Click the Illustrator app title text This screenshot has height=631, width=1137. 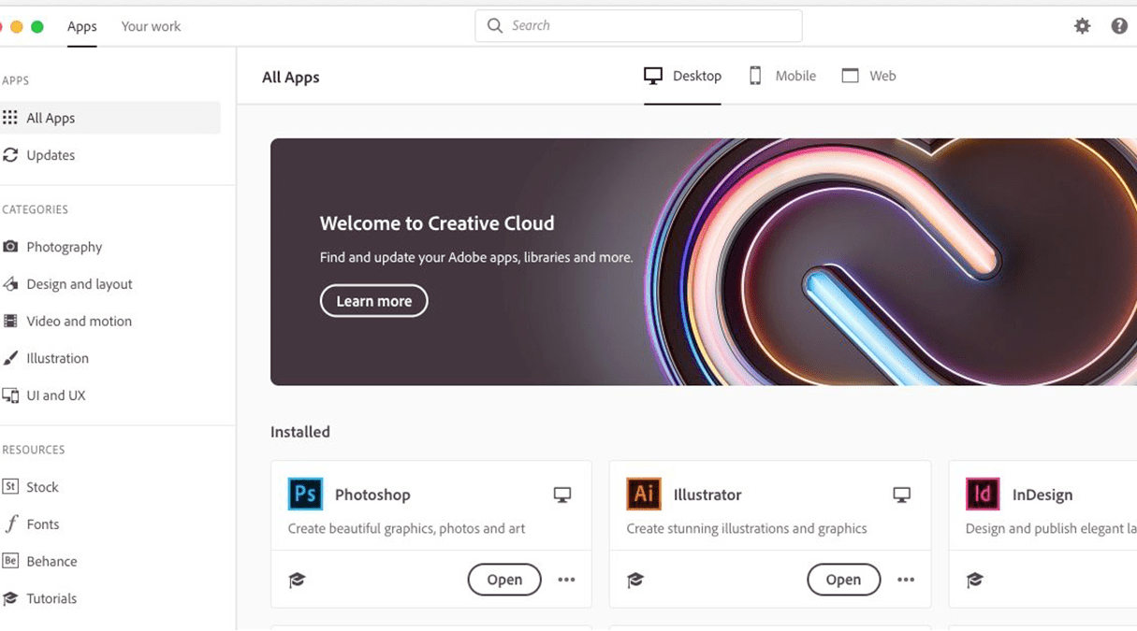[x=707, y=495]
